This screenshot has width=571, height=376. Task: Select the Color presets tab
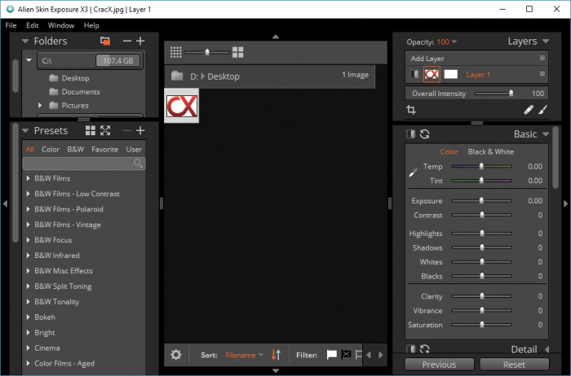pyautogui.click(x=51, y=149)
